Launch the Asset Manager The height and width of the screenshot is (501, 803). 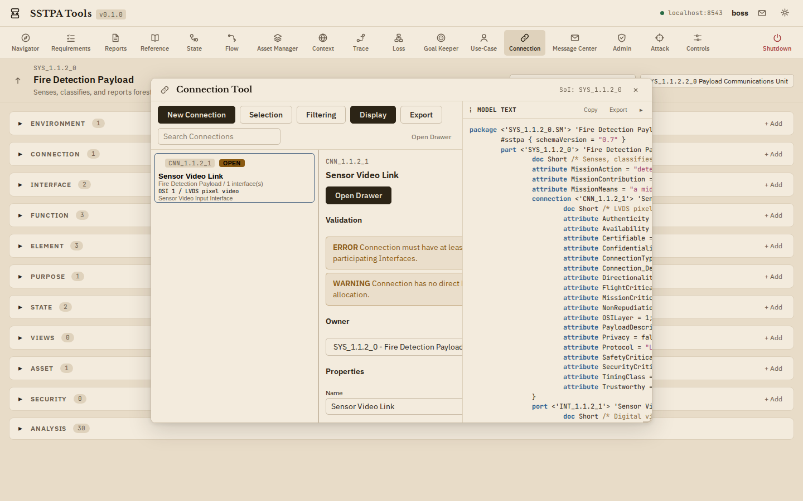[277, 43]
